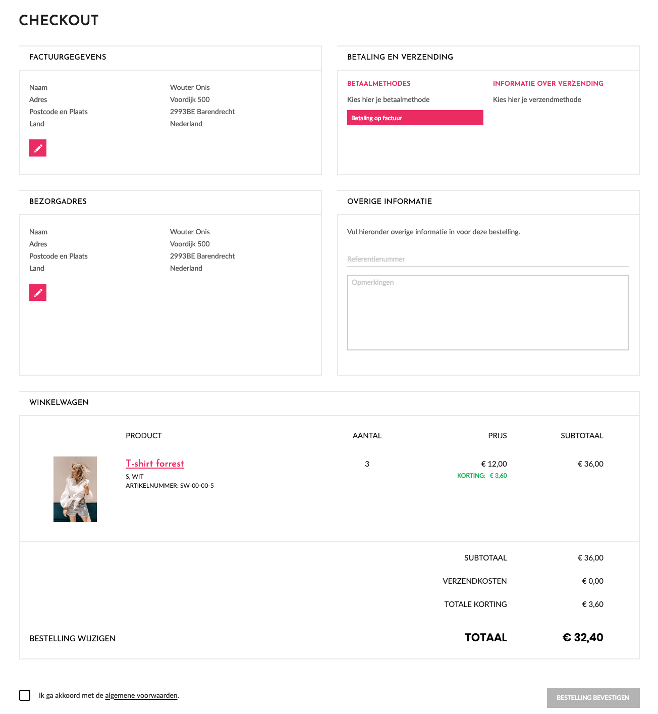Screen dimensions: 658x714
Task: Edit the Factuurgegevens billing address with pencil icon
Action: point(38,148)
